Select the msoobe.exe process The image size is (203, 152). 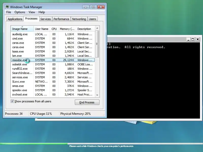pyautogui.click(x=53, y=60)
